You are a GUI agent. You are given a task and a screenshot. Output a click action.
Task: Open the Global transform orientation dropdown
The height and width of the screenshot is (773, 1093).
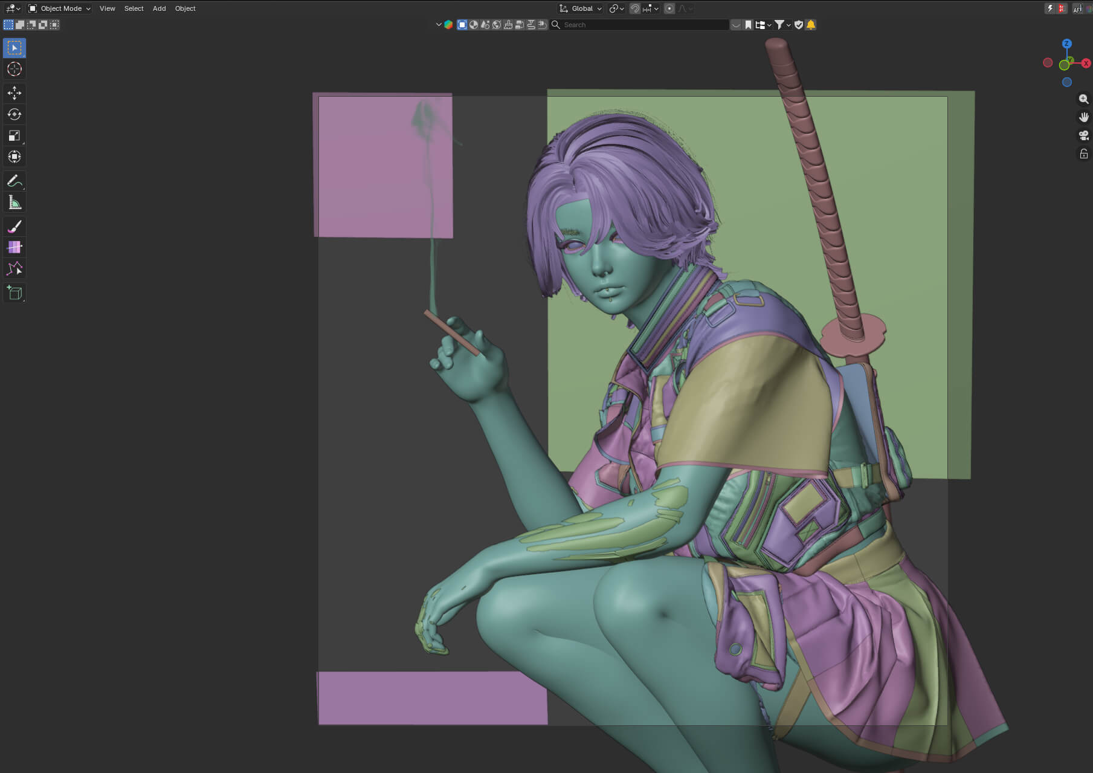(x=581, y=8)
